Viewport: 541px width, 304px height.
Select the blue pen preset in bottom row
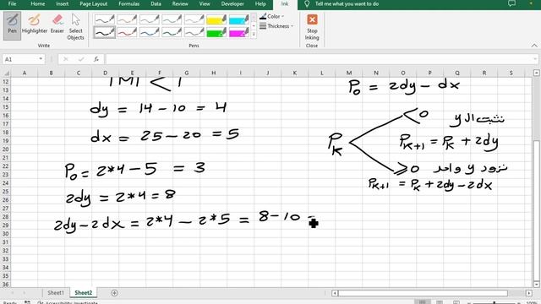pos(149,32)
